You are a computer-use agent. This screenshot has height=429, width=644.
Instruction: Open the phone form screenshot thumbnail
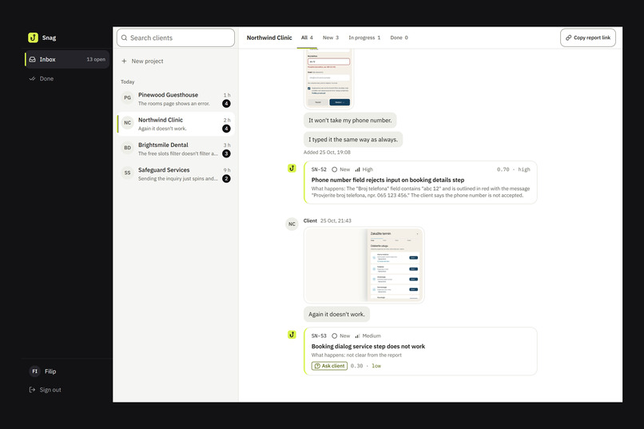tap(328, 79)
